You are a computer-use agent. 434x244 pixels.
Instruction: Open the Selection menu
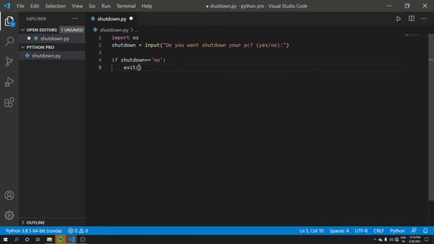[x=56, y=6]
